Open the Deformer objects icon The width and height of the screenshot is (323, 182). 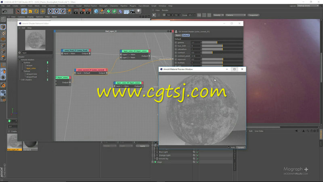click(120, 11)
